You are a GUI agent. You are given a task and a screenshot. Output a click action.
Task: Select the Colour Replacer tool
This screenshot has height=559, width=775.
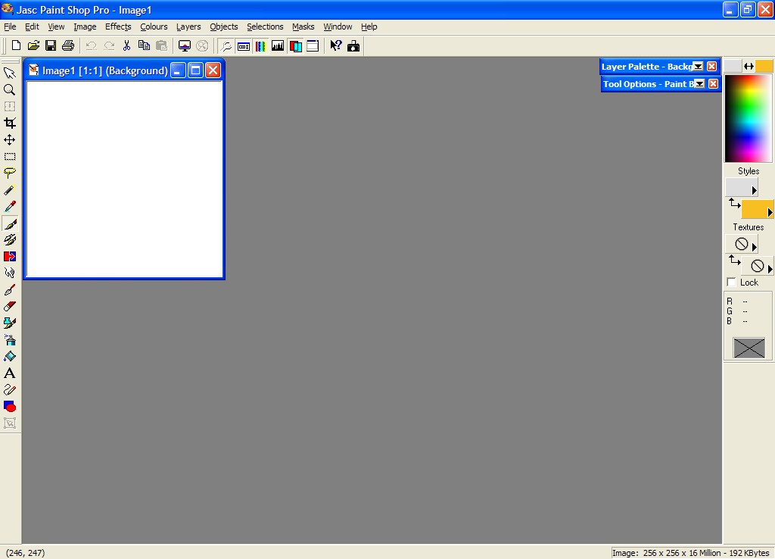pyautogui.click(x=9, y=257)
